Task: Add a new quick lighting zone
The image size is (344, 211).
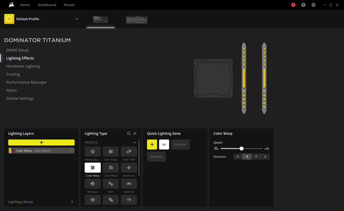Action: point(152,145)
